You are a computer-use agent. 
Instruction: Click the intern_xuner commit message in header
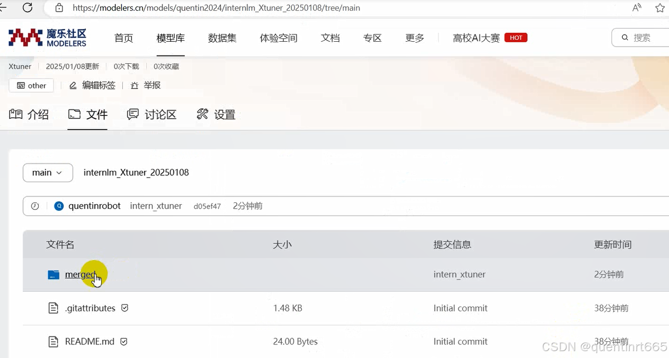click(156, 206)
